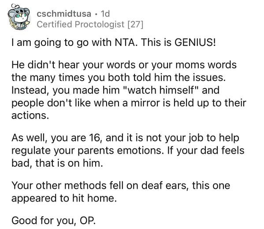Screen dimensions: 264x229
Task: Click the line 'regulate your parents emotions'
Action: [x=128, y=151]
